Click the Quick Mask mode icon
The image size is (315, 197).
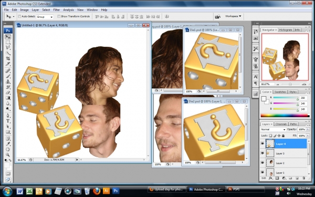pos(8,173)
